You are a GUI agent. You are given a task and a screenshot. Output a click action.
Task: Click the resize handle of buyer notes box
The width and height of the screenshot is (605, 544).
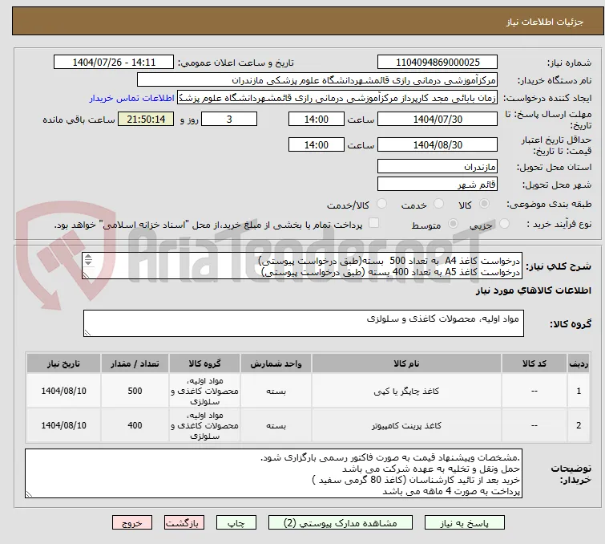[x=29, y=493]
